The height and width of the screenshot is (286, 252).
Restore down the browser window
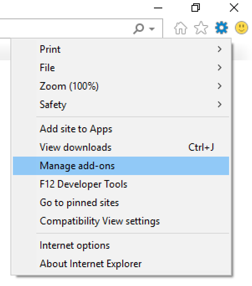pos(196,8)
